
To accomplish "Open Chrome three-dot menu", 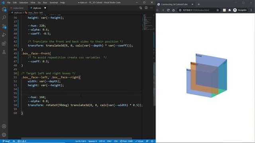I will point(251,10).
